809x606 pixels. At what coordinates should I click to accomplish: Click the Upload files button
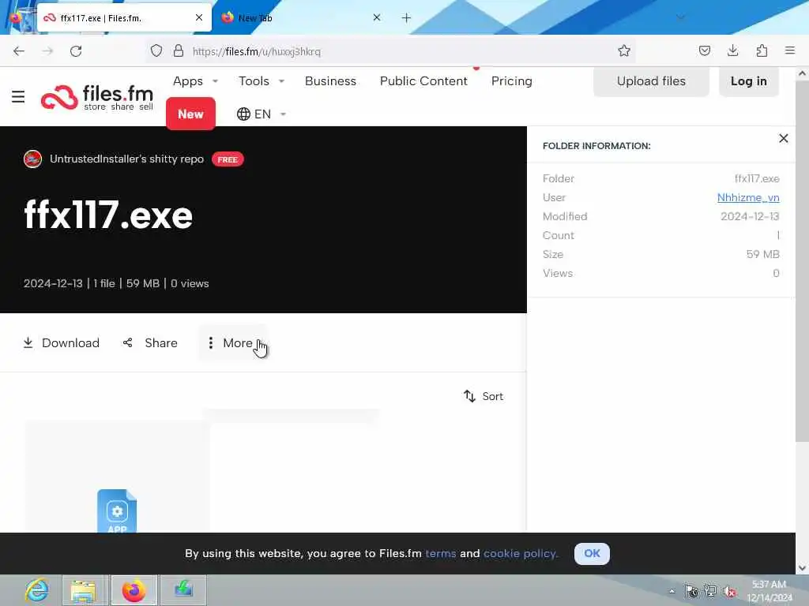point(651,81)
